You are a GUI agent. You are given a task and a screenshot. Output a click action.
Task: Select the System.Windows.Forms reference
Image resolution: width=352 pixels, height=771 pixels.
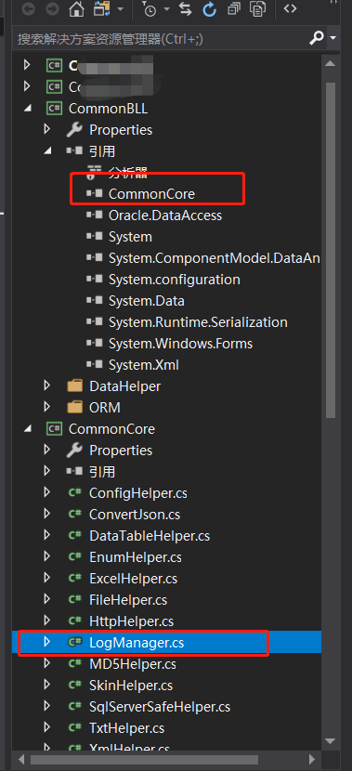click(x=180, y=343)
